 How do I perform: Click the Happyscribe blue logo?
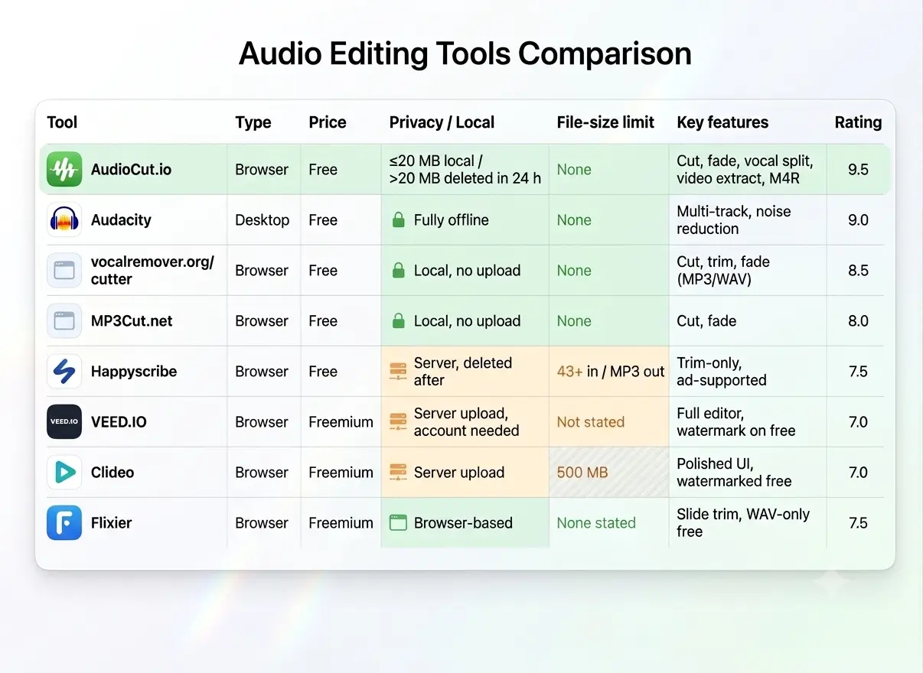[64, 372]
